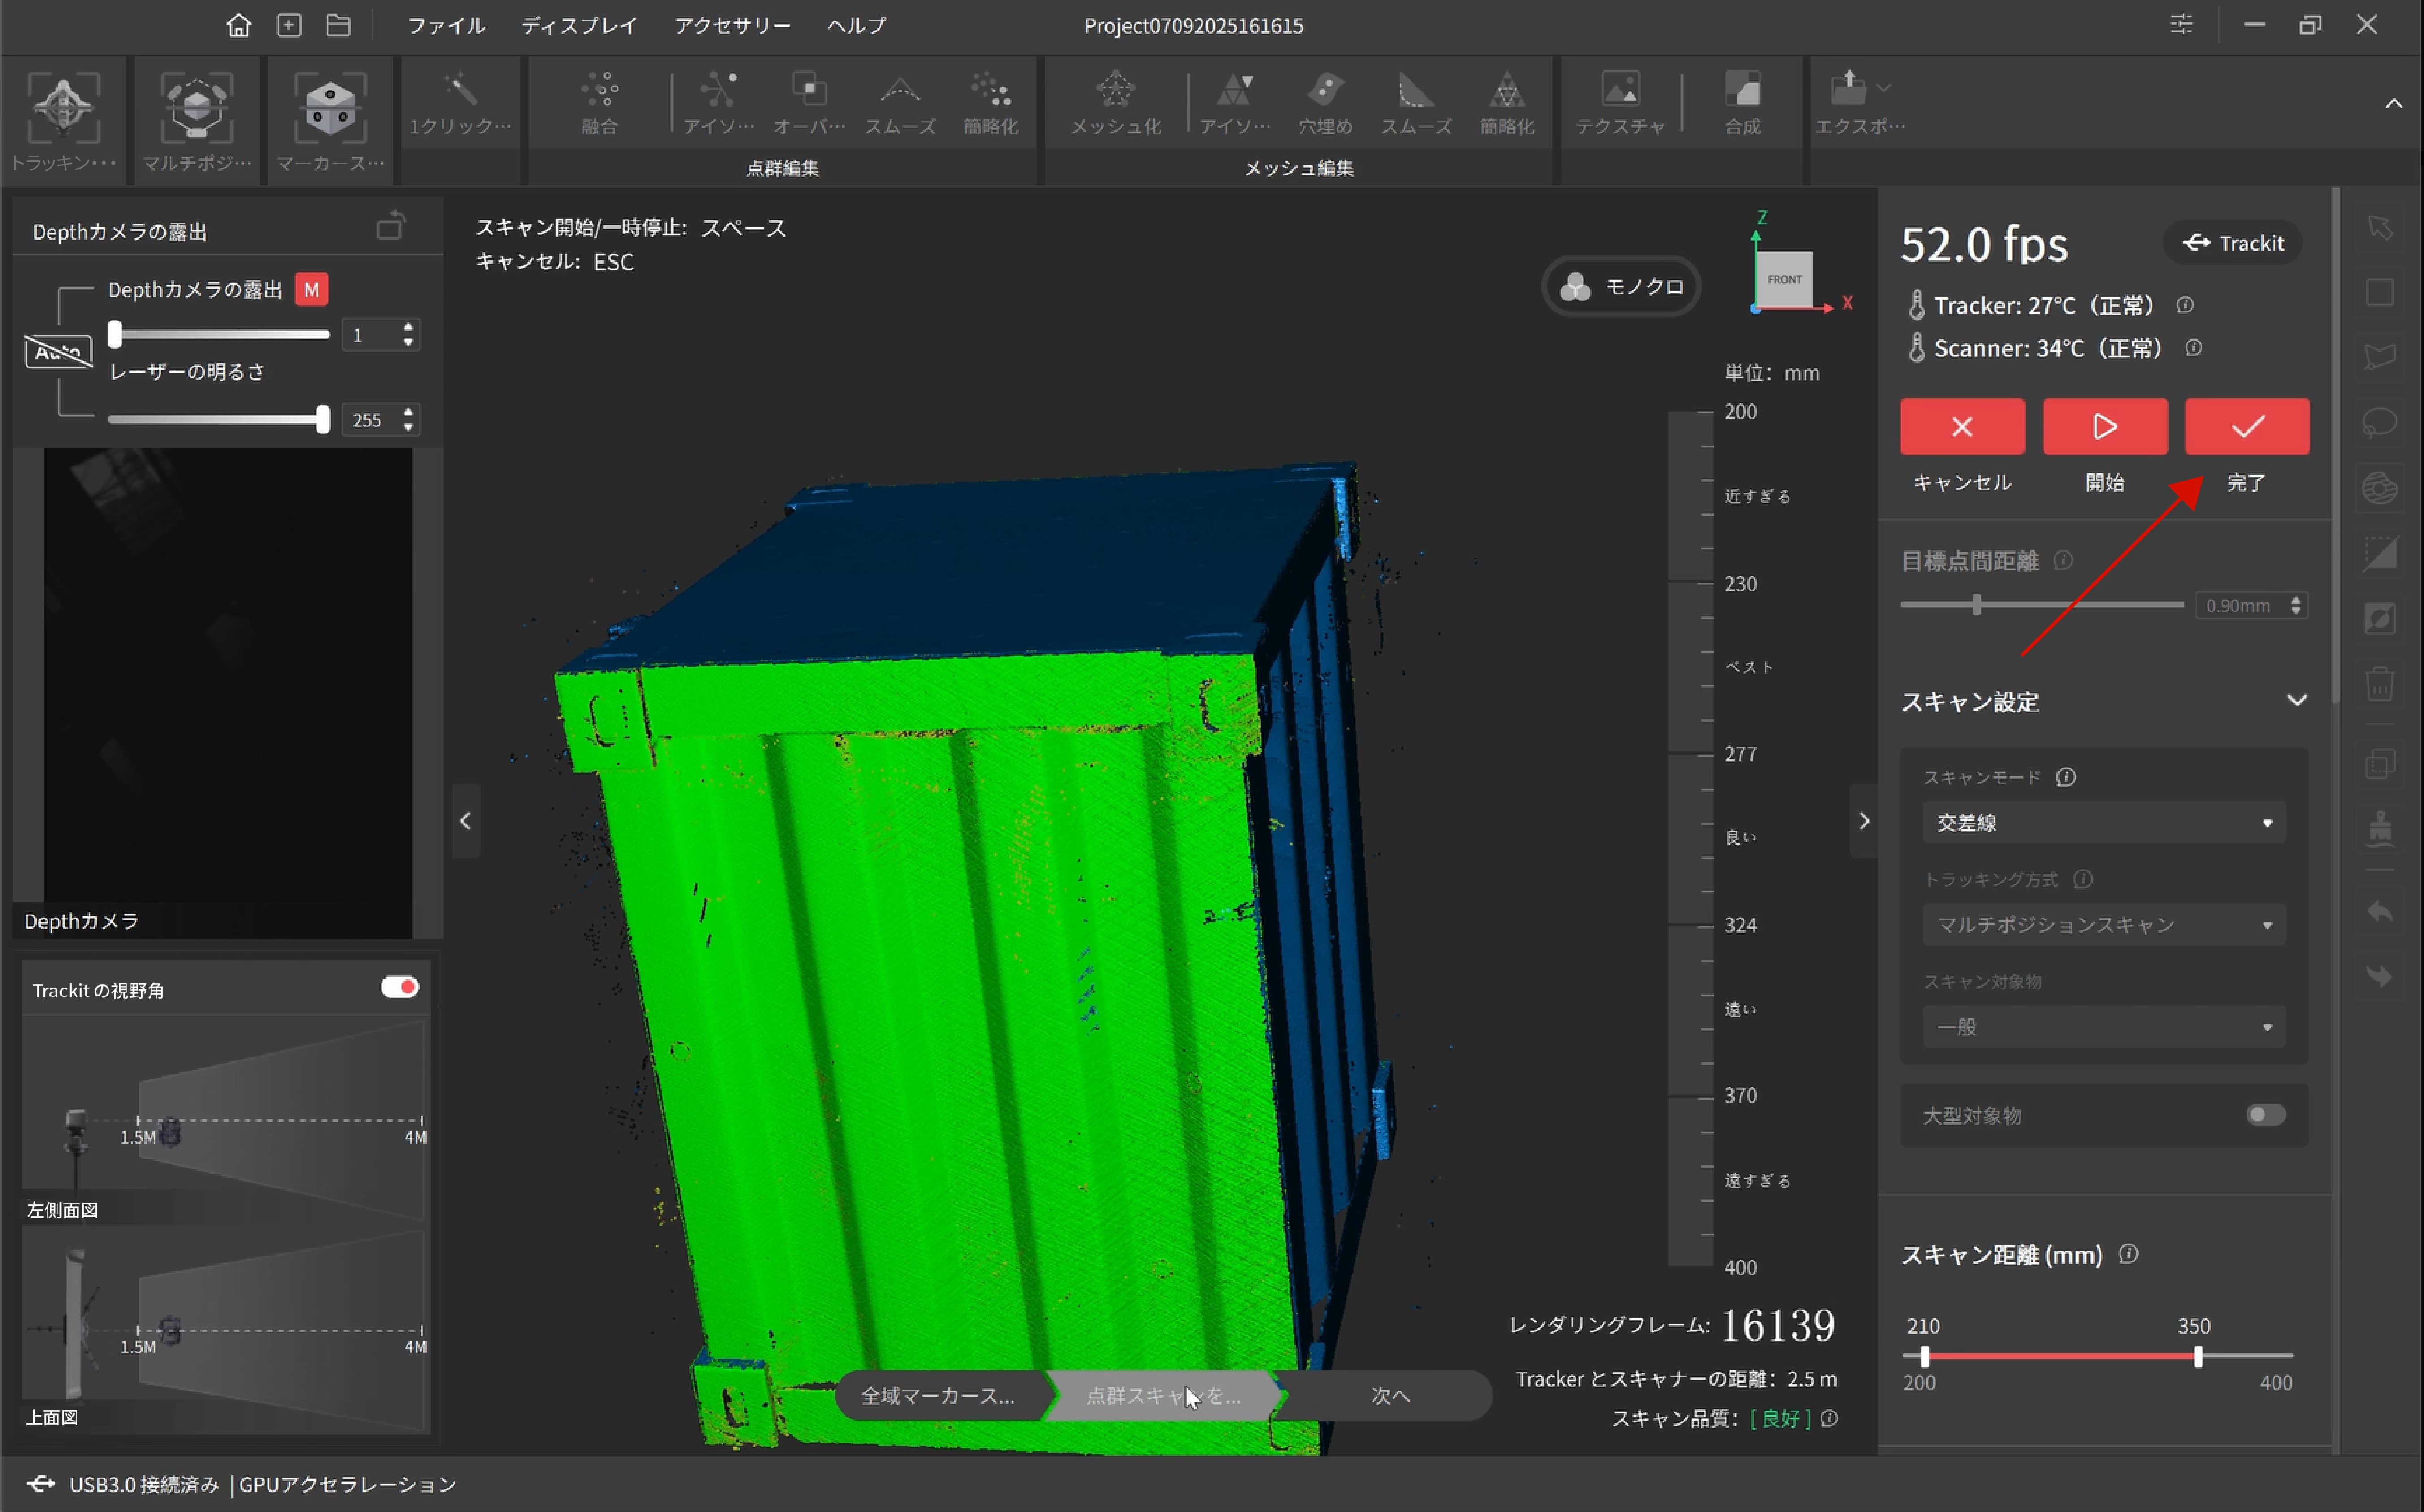This screenshot has width=2424, height=1512.
Task: Click the red Complete (完了) checkmark button
Action: (x=2246, y=427)
